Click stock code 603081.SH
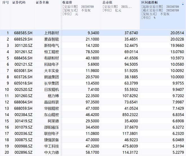The width and height of the screenshot is (186, 156). click(x=23, y=71)
